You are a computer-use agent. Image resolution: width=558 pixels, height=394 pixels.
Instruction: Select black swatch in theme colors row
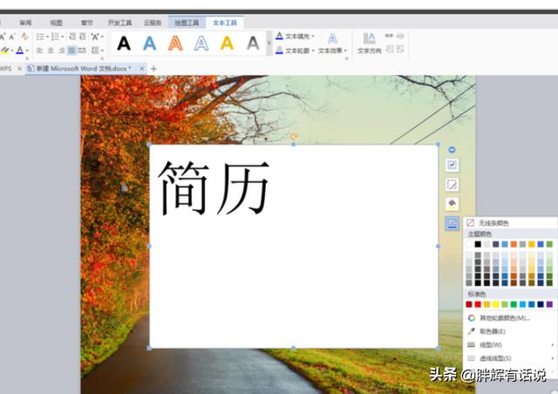(x=478, y=244)
